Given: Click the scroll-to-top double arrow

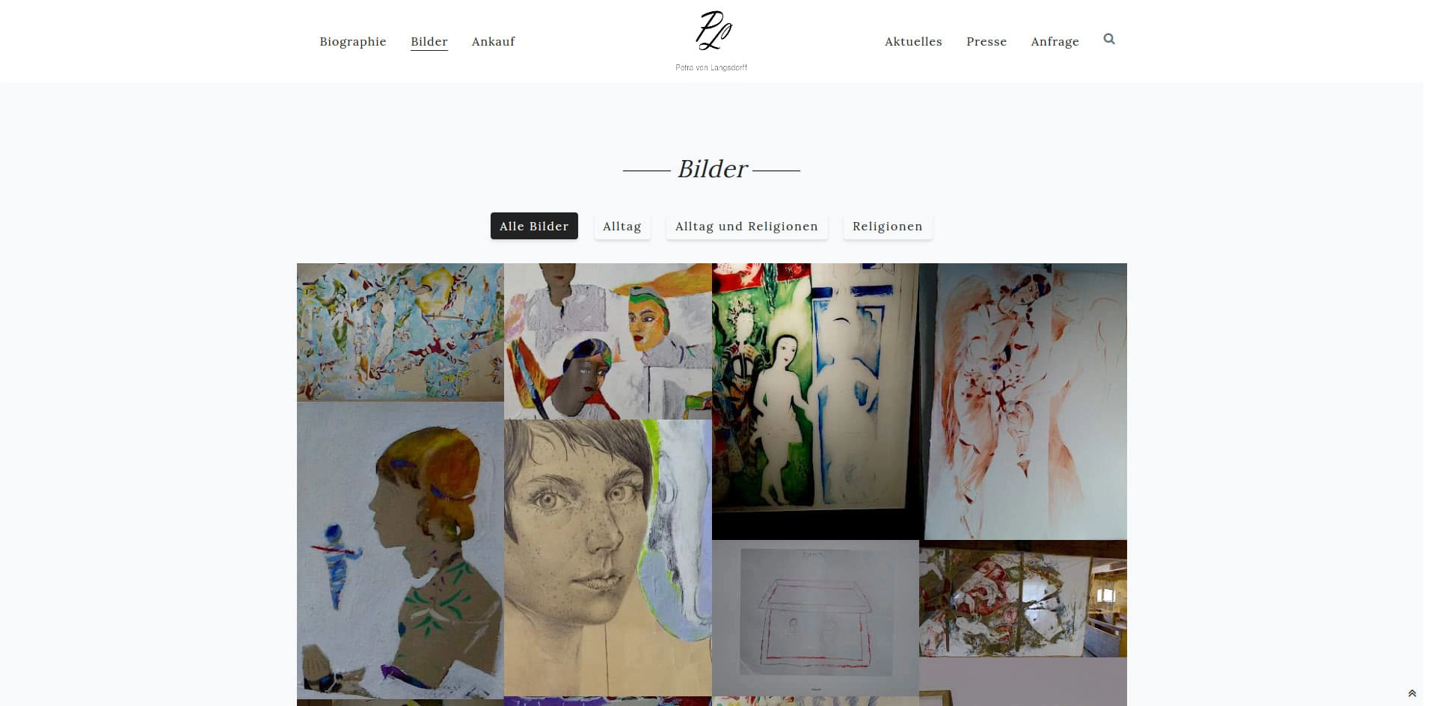Looking at the screenshot, I should tap(1412, 693).
